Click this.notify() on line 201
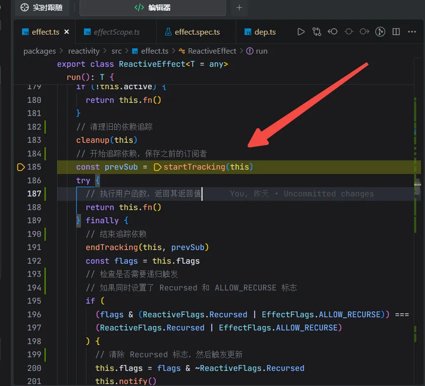The height and width of the screenshot is (386, 425). (x=126, y=381)
